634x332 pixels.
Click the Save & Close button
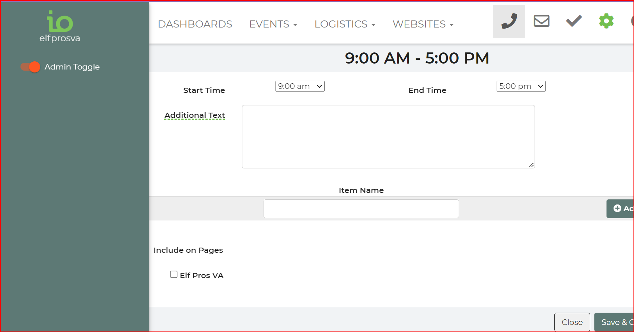pyautogui.click(x=615, y=322)
